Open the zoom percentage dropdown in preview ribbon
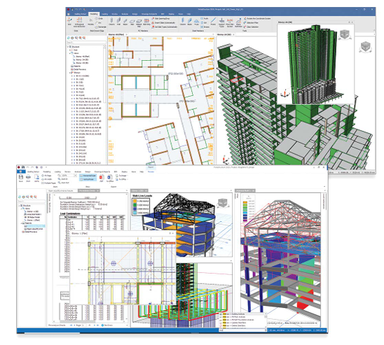This screenshot has height=345, width=384. [x=76, y=176]
